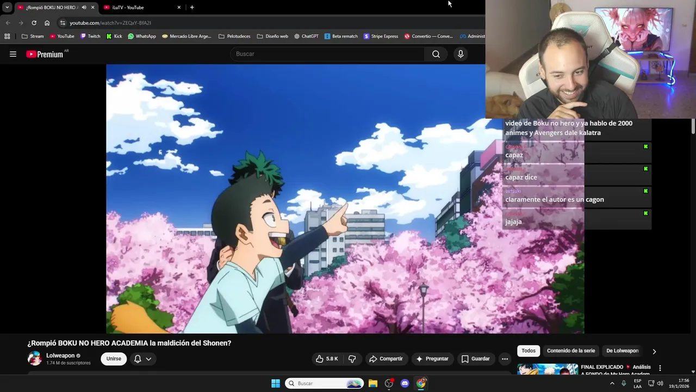Select the Contenido de la serie chip

571,351
